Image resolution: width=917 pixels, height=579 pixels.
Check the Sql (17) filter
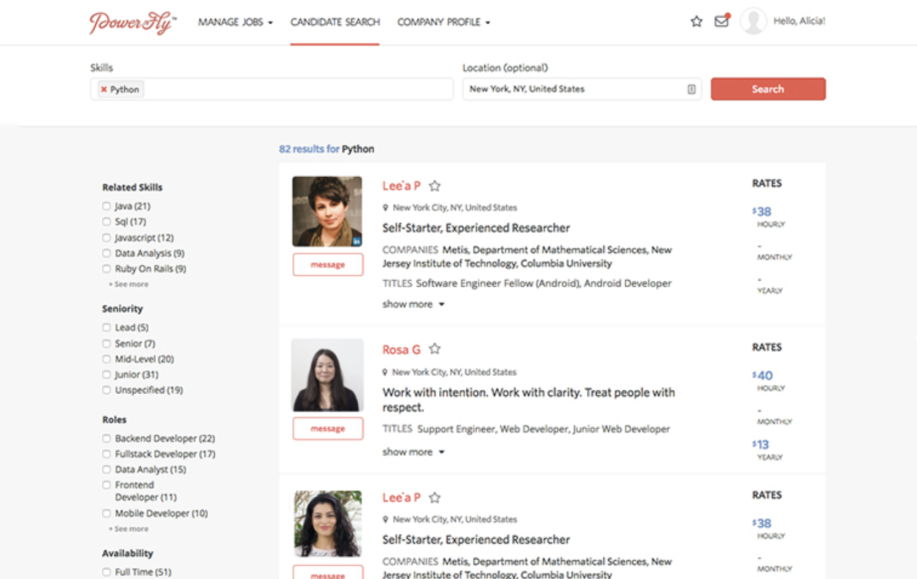[106, 221]
